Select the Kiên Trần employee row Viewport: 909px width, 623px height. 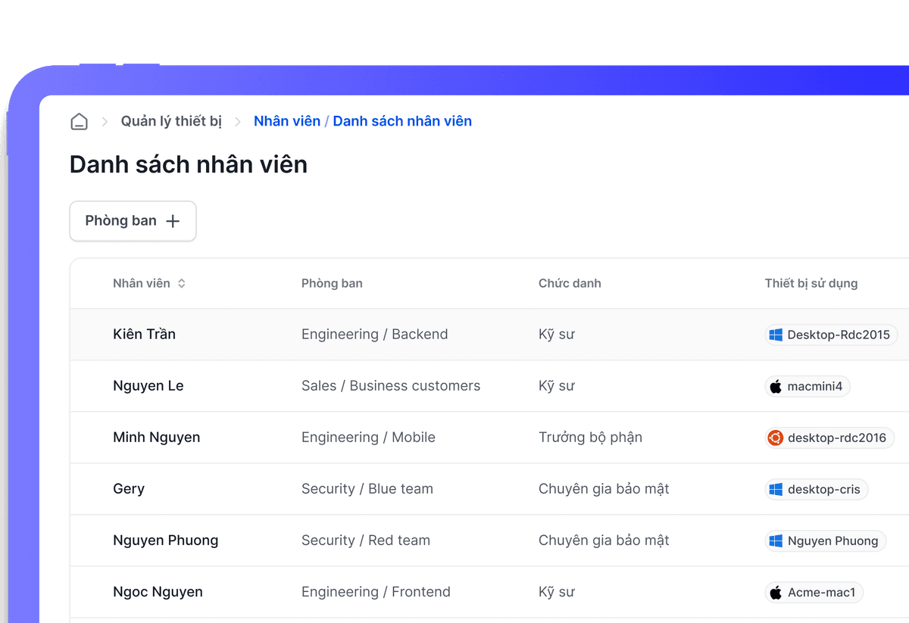point(144,335)
